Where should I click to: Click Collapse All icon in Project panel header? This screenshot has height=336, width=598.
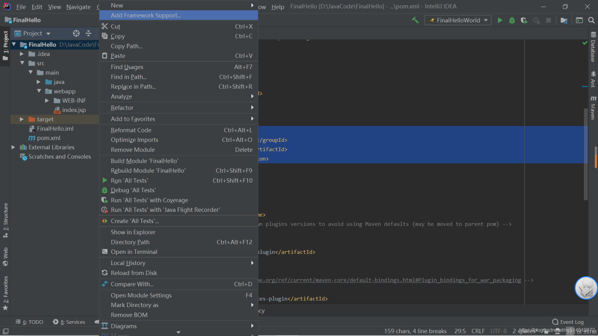click(88, 33)
